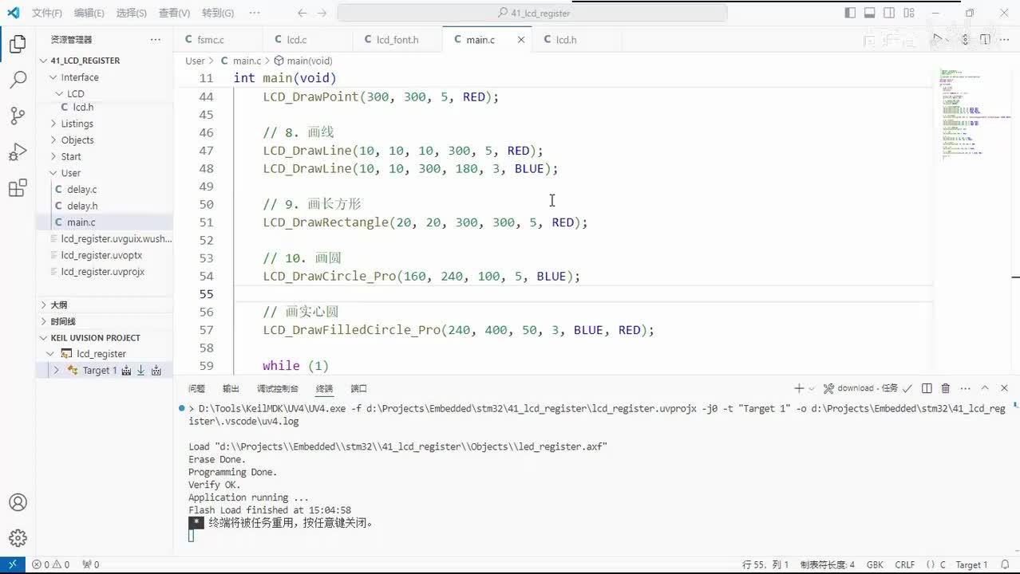
Task: Open the 选择(S) menu
Action: tap(131, 13)
